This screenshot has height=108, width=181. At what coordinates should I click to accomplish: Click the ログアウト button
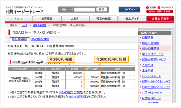coord(129,9)
